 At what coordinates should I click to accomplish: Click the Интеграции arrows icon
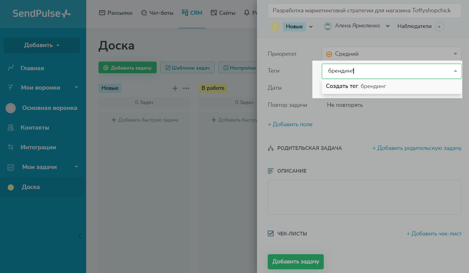pos(11,147)
